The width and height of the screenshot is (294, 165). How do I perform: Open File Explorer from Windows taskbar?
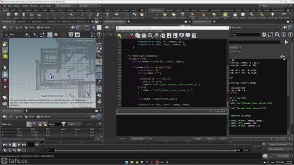coord(132,162)
